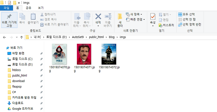Open New item (새 항목) dropdown
The width and height of the screenshot is (217, 112).
point(134,14)
